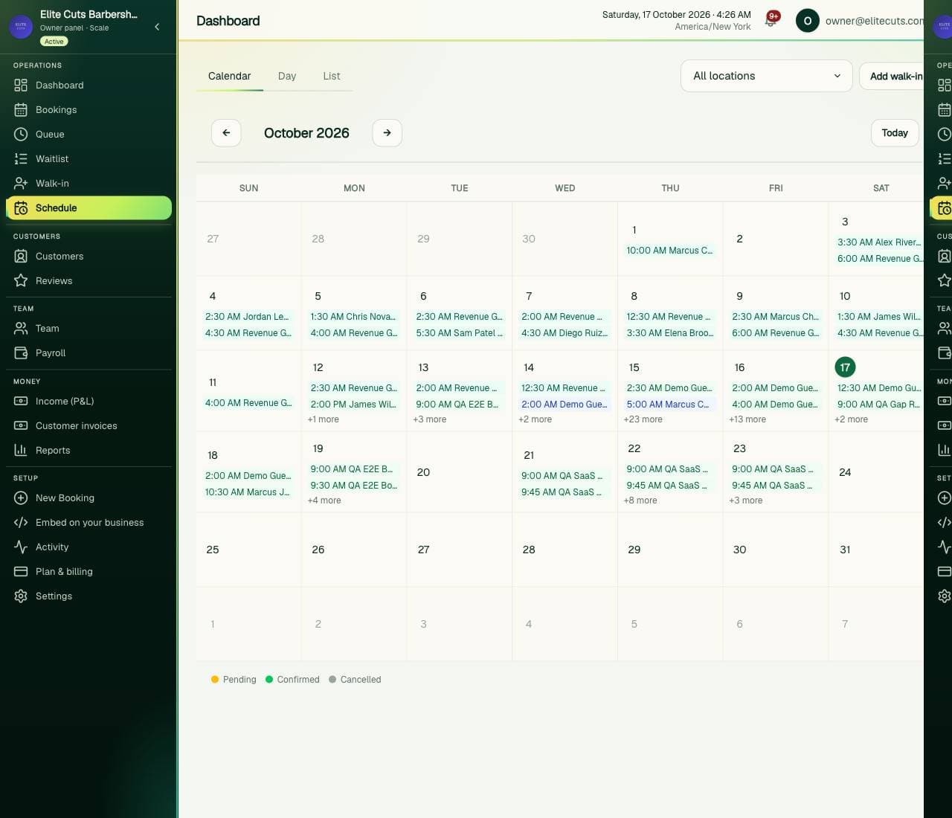Viewport: 952px width, 818px height.
Task: Click the Customer invoices icon
Action: 21,426
